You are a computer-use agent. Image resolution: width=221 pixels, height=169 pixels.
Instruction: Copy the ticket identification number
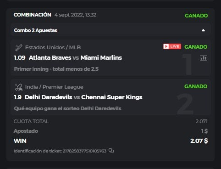pos(111,151)
